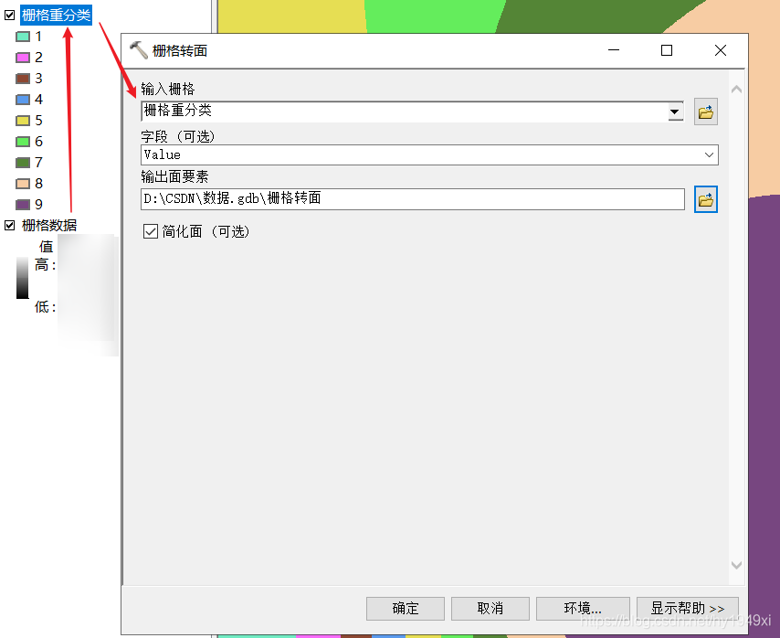Uncheck the 简化面 (可选) option
The image size is (780, 638).
pyautogui.click(x=152, y=231)
